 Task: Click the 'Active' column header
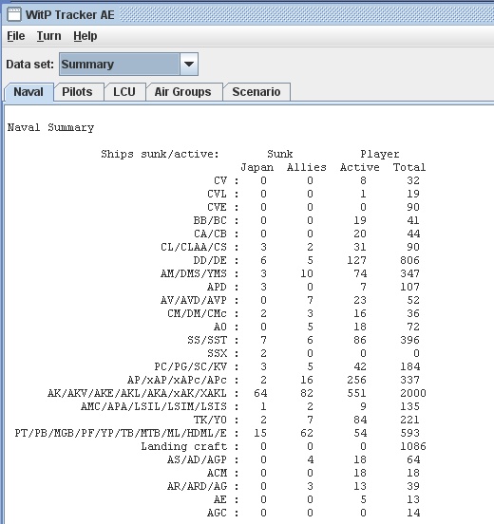point(360,167)
